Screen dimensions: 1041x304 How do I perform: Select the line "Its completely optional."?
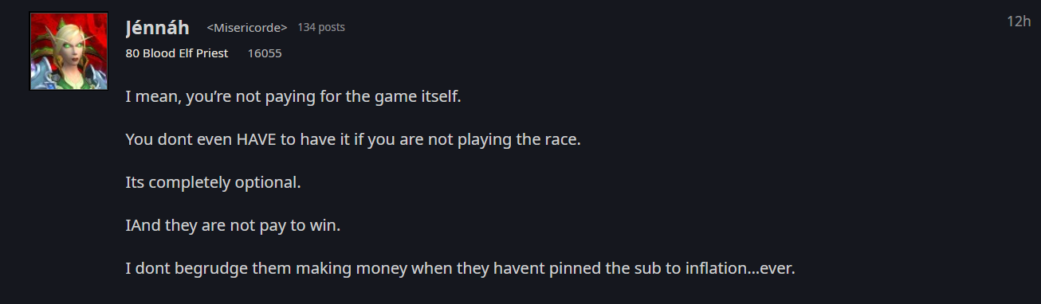click(213, 183)
